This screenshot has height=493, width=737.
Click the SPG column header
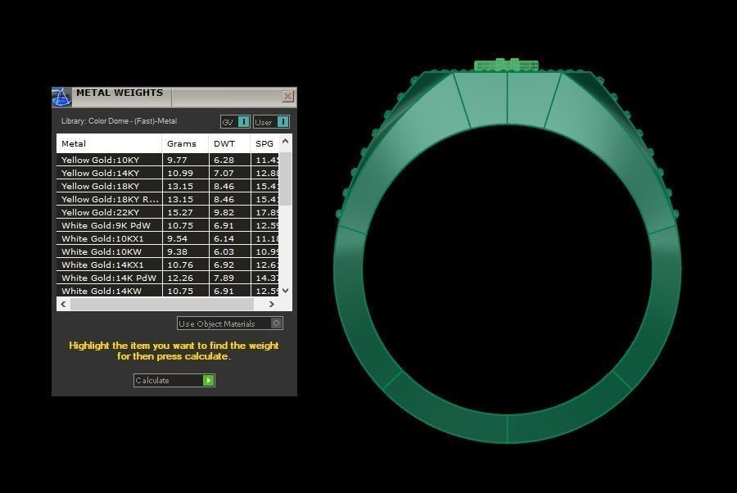(265, 144)
